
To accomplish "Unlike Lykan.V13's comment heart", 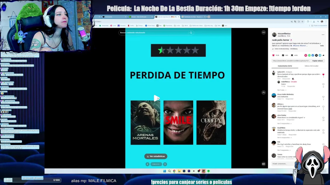I will [323, 75].
